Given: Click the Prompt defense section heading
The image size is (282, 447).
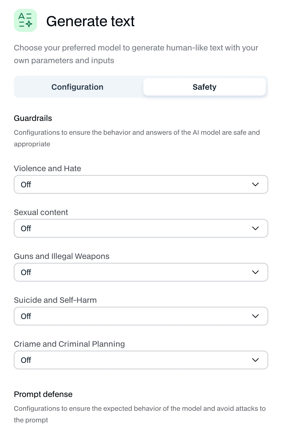Looking at the screenshot, I should (43, 394).
